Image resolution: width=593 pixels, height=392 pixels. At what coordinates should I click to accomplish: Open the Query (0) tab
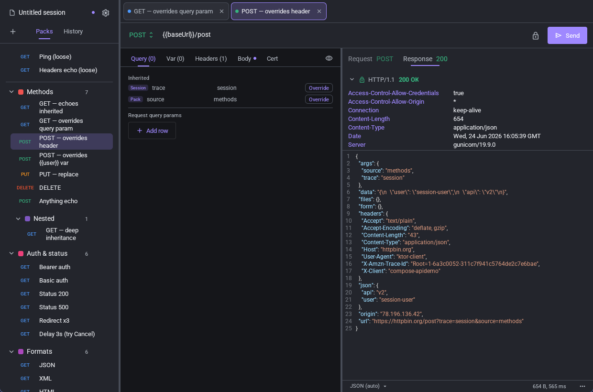pyautogui.click(x=143, y=59)
